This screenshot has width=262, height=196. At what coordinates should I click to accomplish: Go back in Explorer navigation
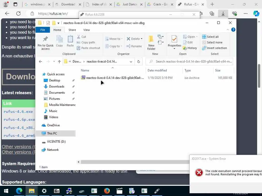pyautogui.click(x=40, y=62)
